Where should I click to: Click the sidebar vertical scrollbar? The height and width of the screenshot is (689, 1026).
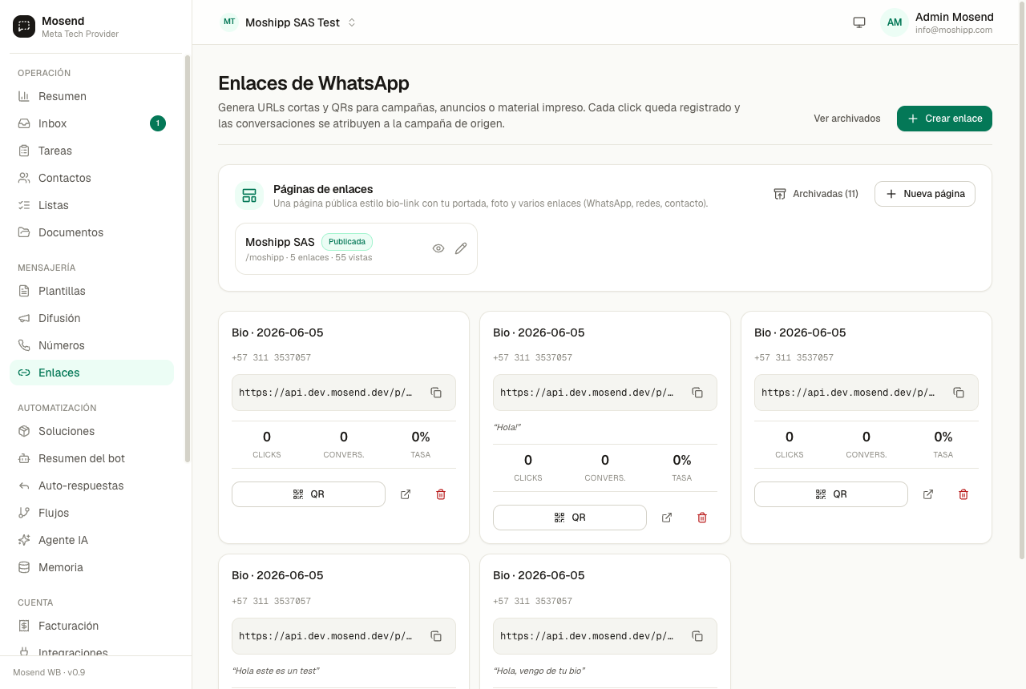(x=188, y=258)
